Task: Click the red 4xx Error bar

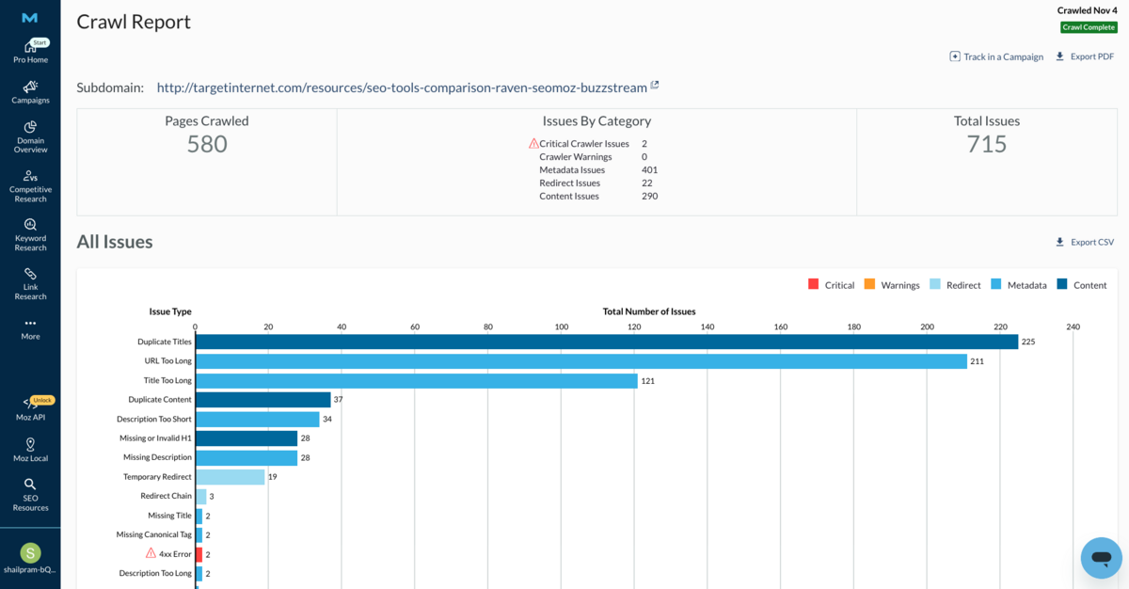Action: coord(199,554)
